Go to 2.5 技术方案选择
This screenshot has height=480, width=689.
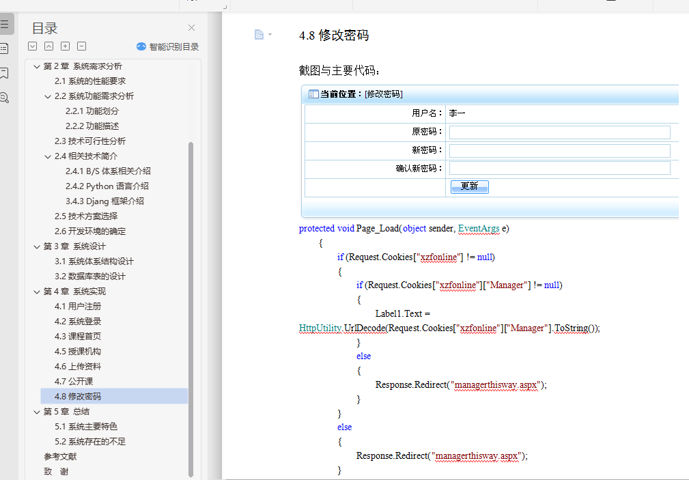(x=86, y=216)
